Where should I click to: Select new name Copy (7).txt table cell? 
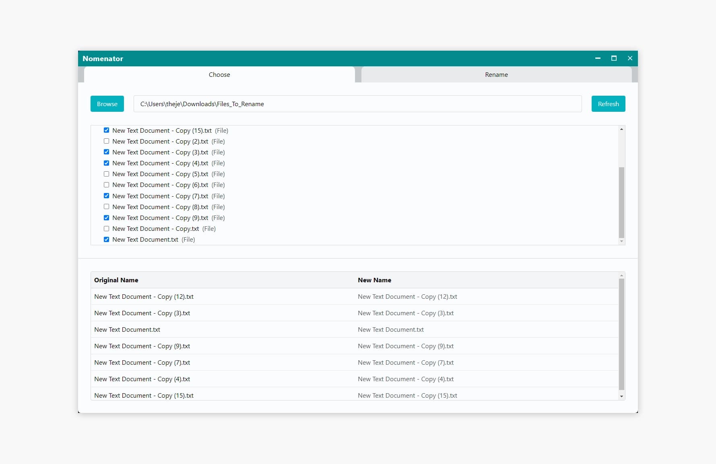pos(486,362)
